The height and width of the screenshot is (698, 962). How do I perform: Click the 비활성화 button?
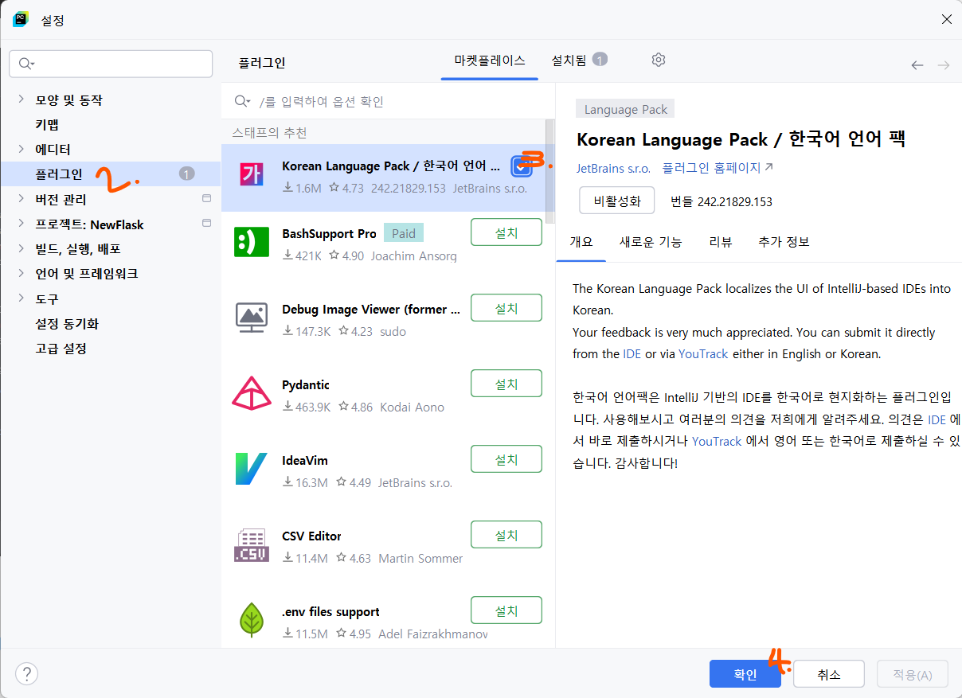617,201
